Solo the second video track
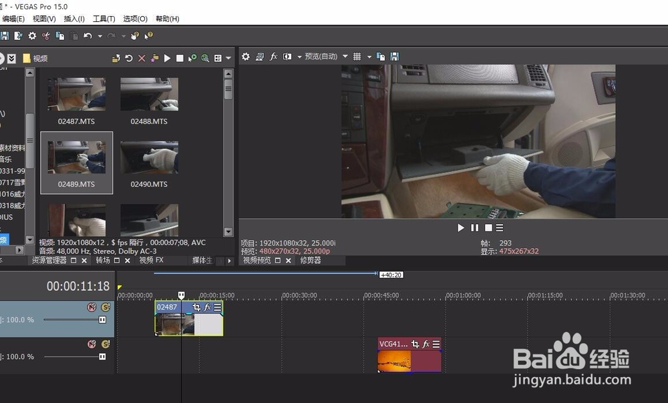Image resolution: width=668 pixels, height=403 pixels. coord(106,344)
